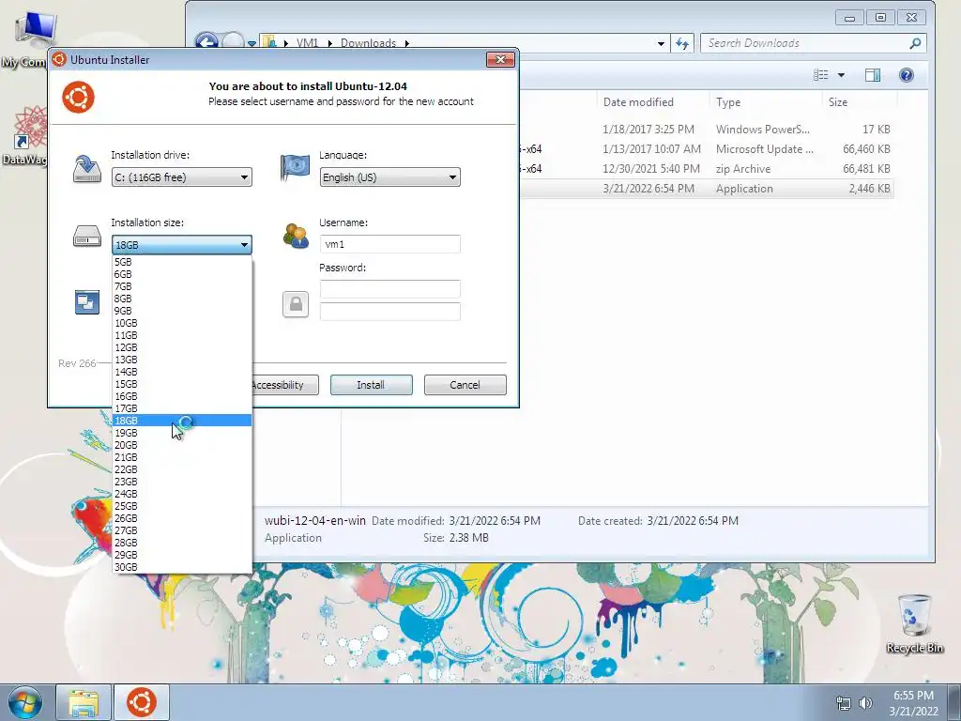The height and width of the screenshot is (721, 961).
Task: Click the Accessibility button
Action: (x=285, y=385)
